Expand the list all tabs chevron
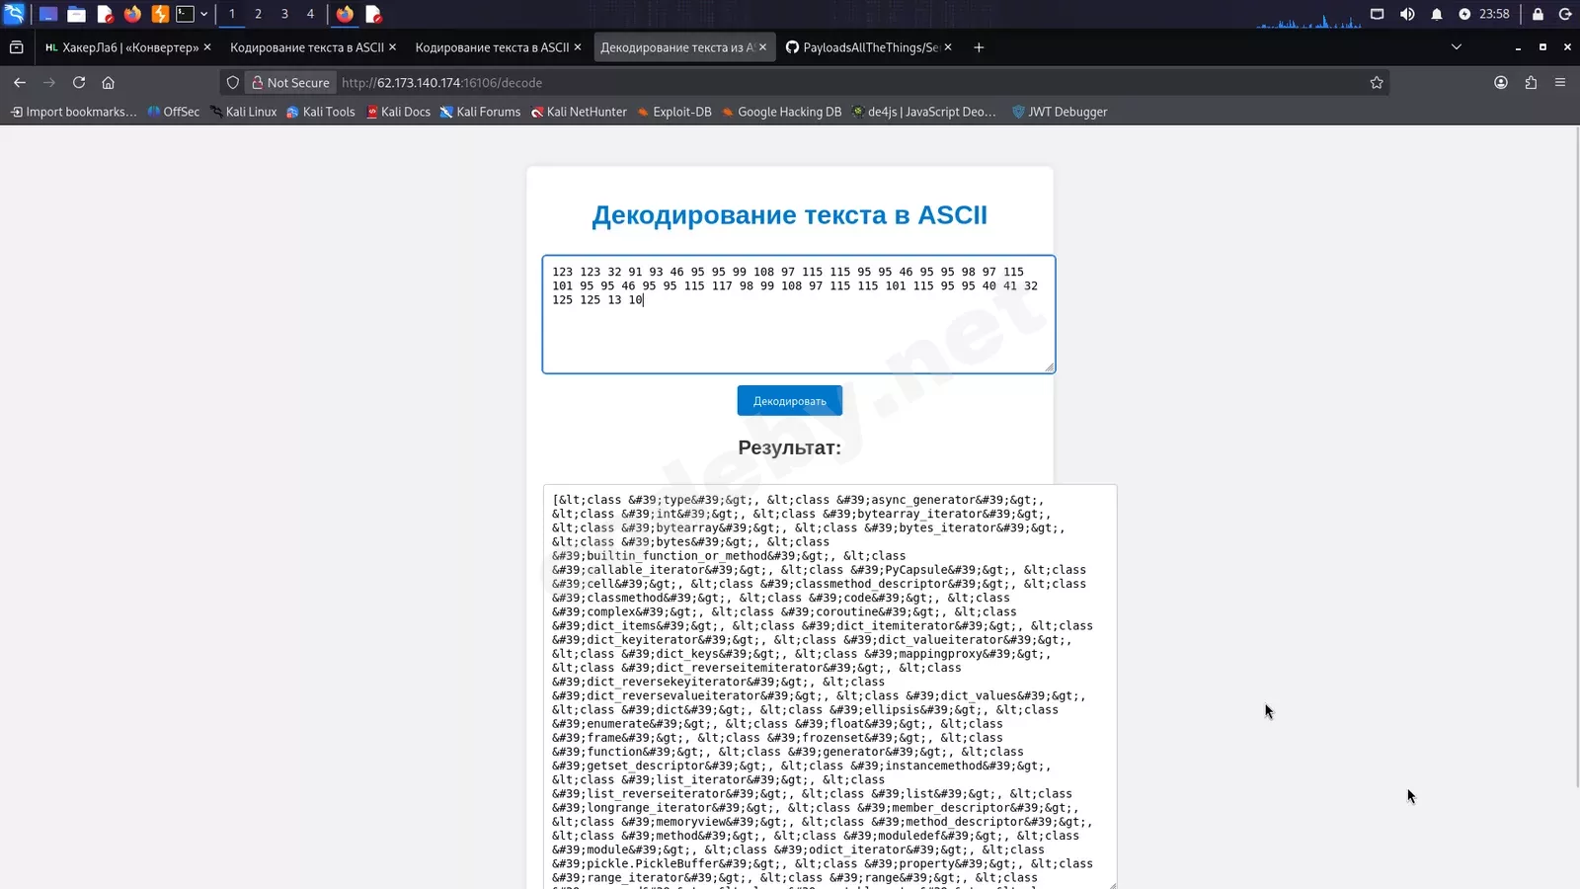Screen dimensions: 1580x889 [1456, 47]
